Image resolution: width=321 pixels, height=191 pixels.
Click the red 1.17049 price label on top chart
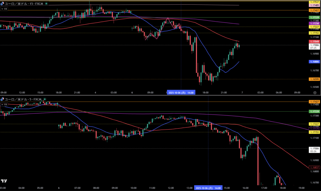point(314,41)
